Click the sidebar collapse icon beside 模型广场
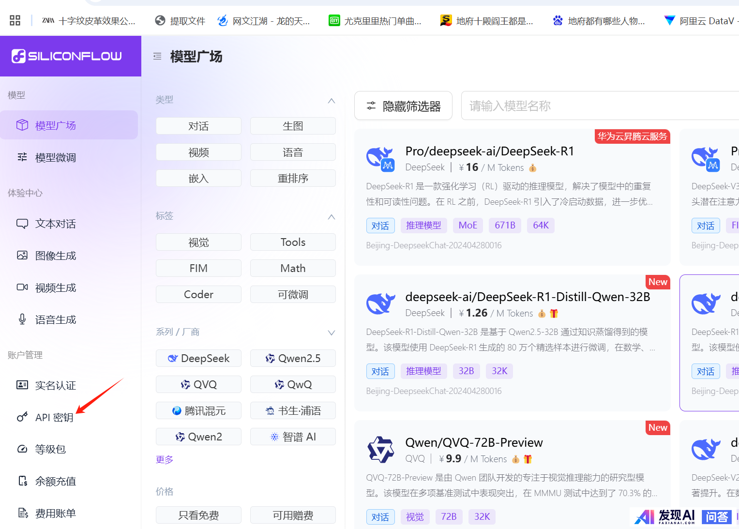The height and width of the screenshot is (529, 739). (157, 57)
